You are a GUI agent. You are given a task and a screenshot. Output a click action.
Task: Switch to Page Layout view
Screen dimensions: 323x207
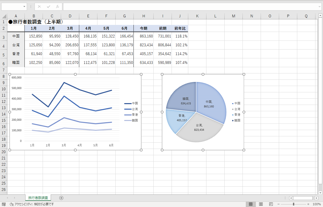point(261,204)
